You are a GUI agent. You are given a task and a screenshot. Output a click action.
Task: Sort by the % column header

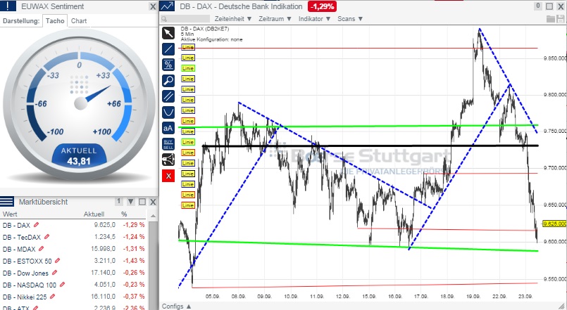pyautogui.click(x=124, y=214)
